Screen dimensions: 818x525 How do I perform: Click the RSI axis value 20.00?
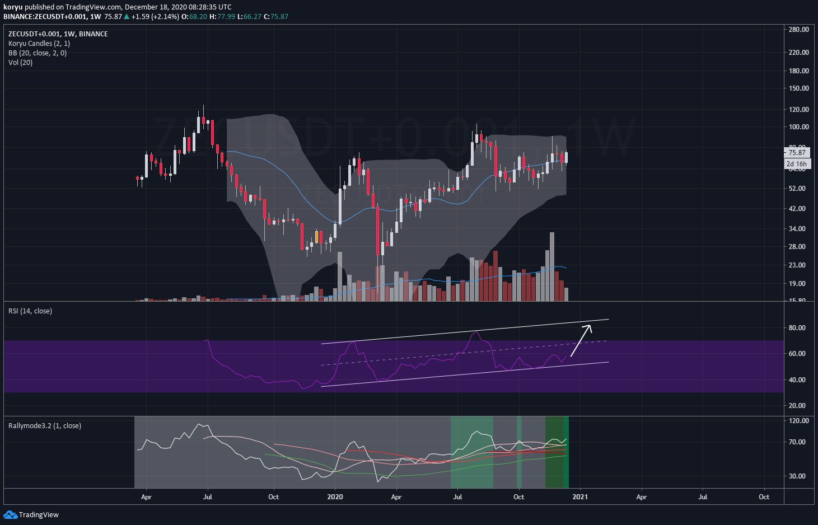tap(797, 405)
